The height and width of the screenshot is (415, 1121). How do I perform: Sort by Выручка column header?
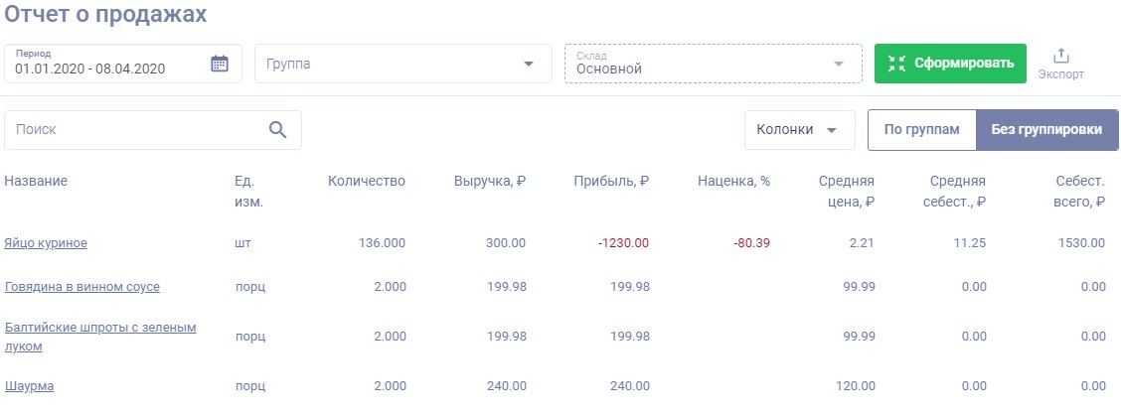click(489, 181)
